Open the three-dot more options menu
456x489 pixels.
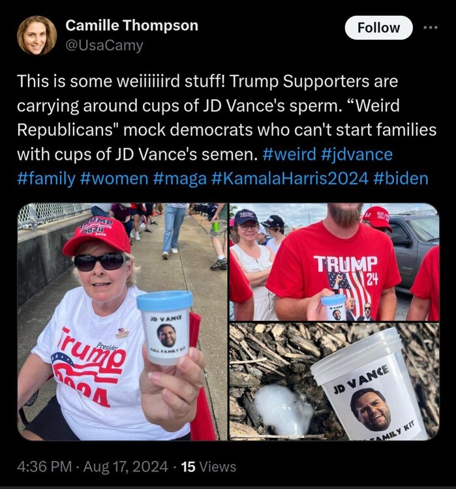click(x=431, y=28)
